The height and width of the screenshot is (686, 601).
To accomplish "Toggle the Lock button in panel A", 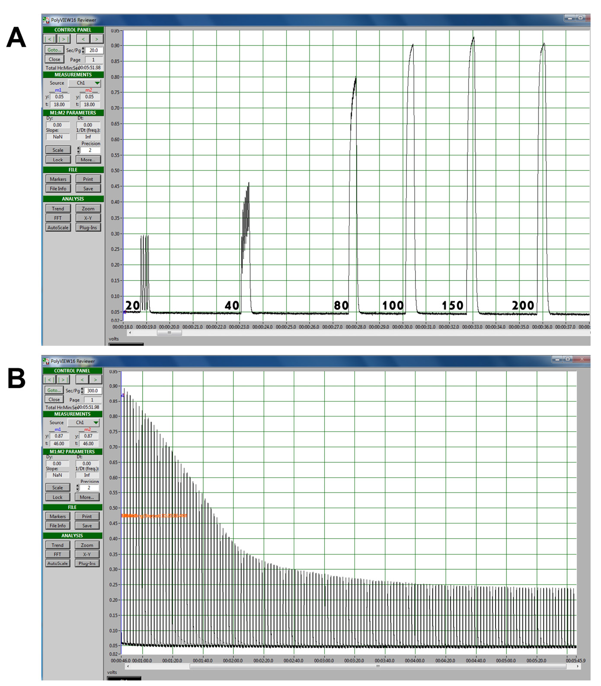I will [58, 160].
